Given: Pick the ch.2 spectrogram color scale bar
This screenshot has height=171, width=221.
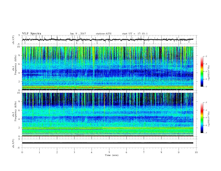Looking at the screenshot, I should click(202, 118).
